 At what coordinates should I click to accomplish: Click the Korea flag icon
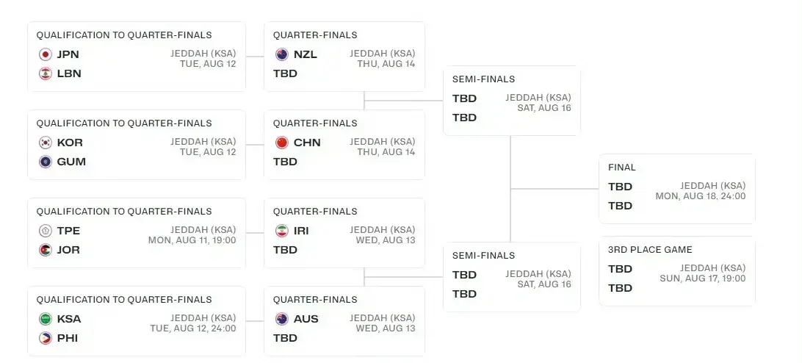coord(45,143)
